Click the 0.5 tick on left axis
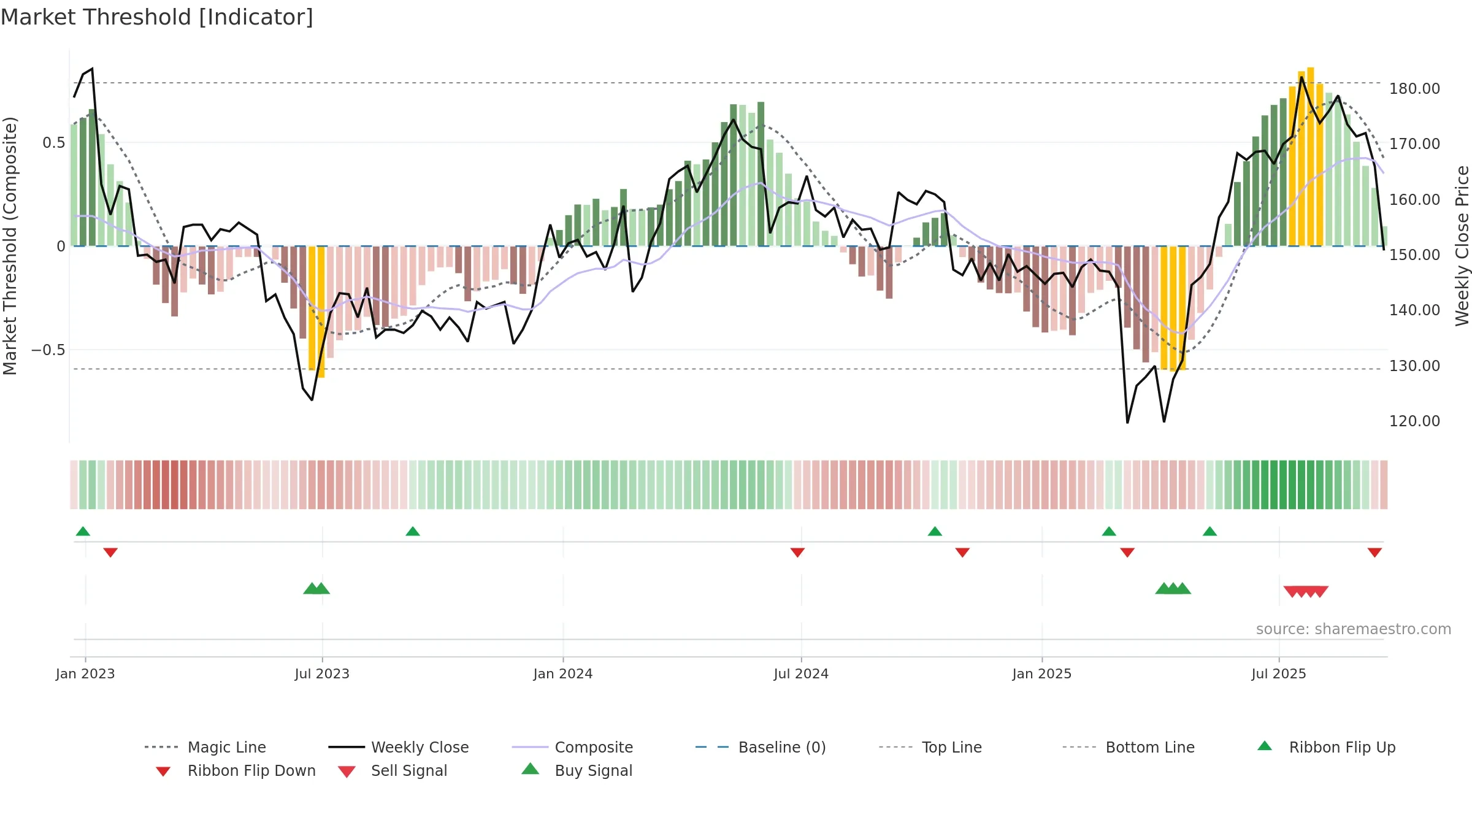The image size is (1472, 828). tap(54, 143)
